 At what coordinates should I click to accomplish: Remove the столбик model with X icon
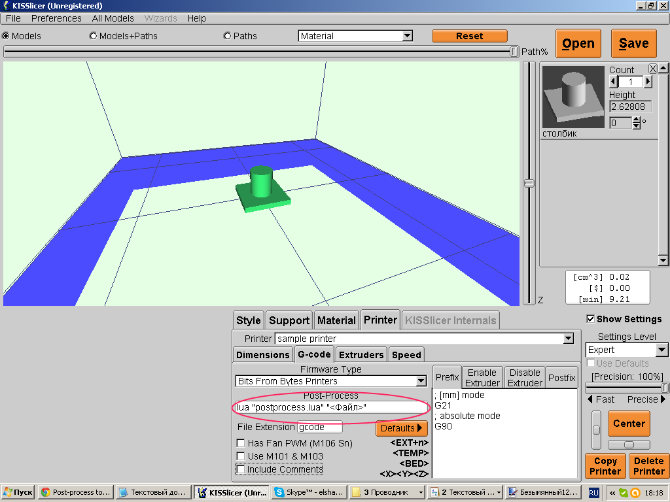[x=653, y=69]
